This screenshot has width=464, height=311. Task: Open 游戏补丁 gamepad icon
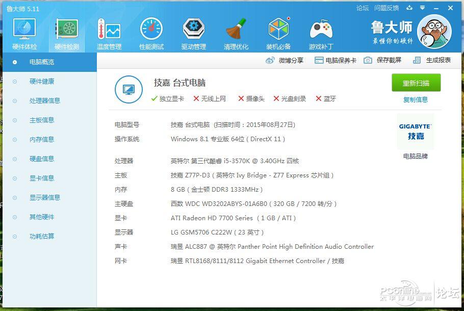pos(321,34)
